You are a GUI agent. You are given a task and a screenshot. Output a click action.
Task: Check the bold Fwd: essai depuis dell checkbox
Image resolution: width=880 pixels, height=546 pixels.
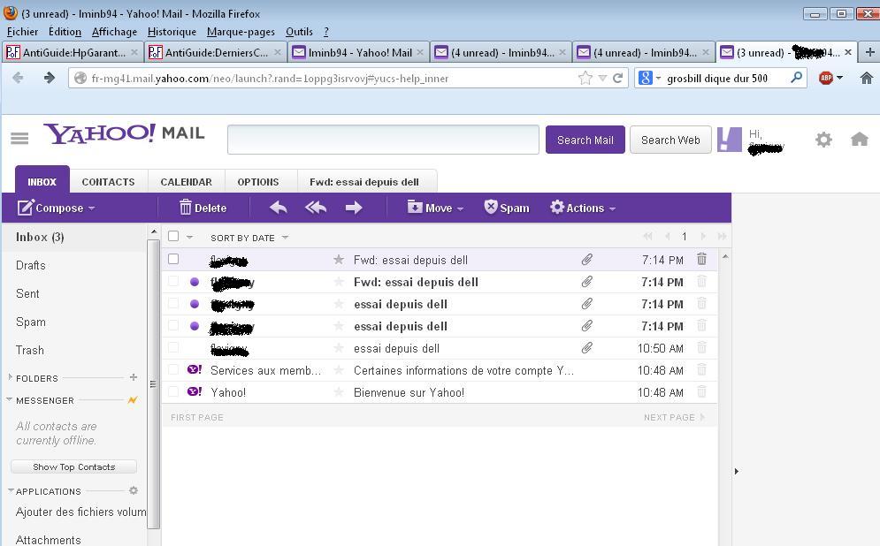(x=173, y=282)
